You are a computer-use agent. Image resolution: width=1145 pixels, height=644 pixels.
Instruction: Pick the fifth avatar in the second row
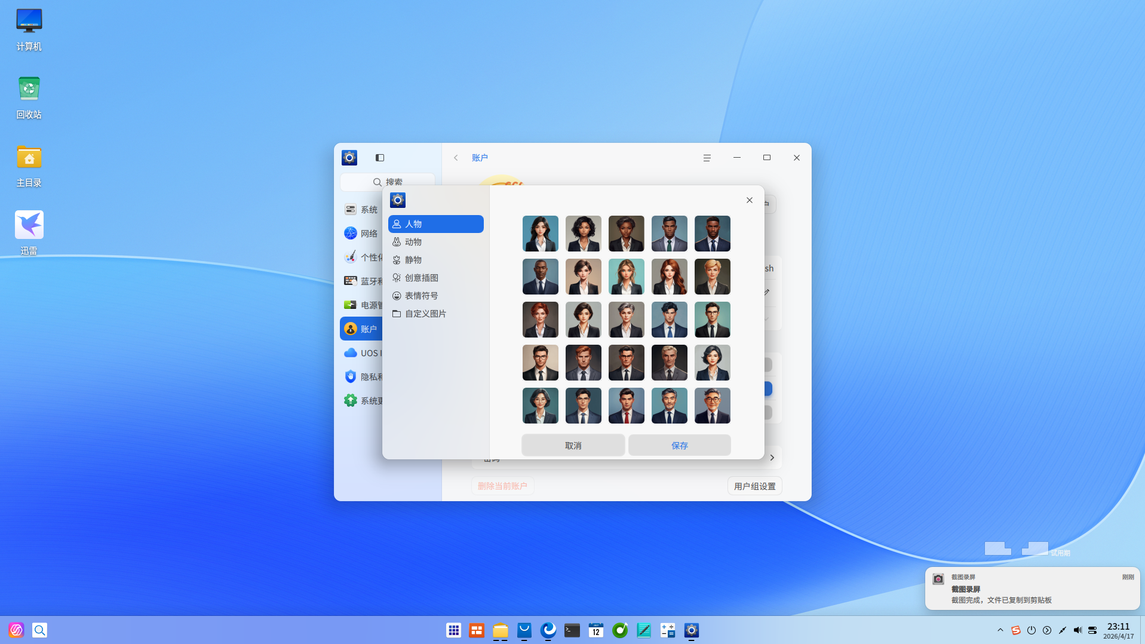coord(713,277)
